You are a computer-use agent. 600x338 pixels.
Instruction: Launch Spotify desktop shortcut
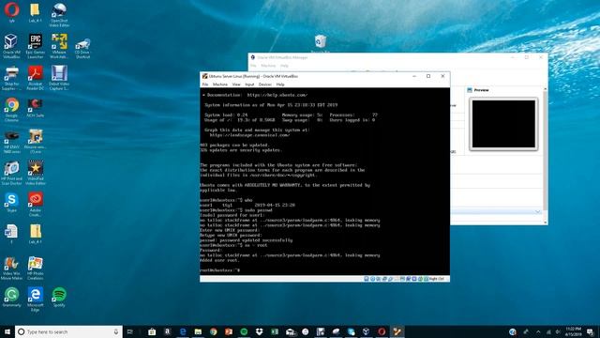(59, 297)
